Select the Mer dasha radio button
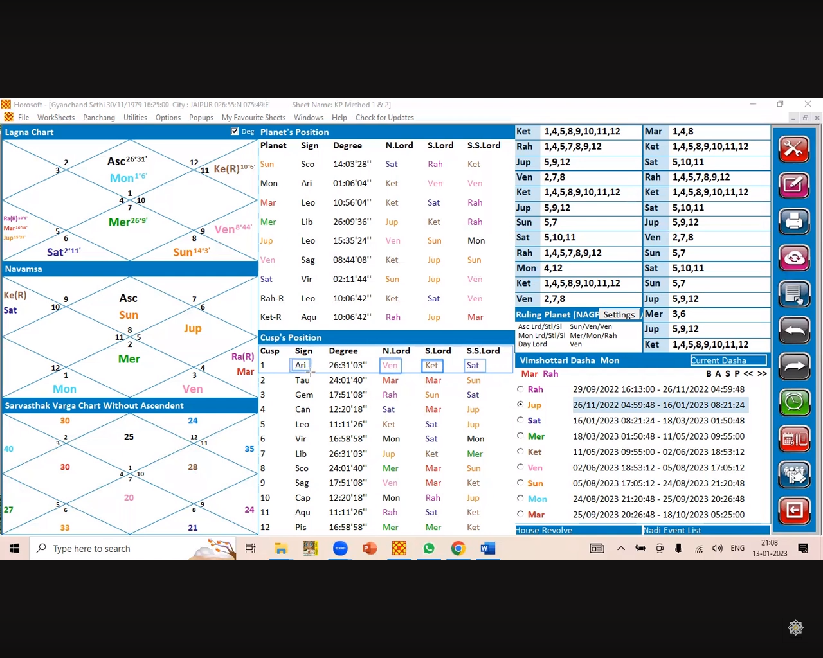This screenshot has height=658, width=823. [x=520, y=436]
